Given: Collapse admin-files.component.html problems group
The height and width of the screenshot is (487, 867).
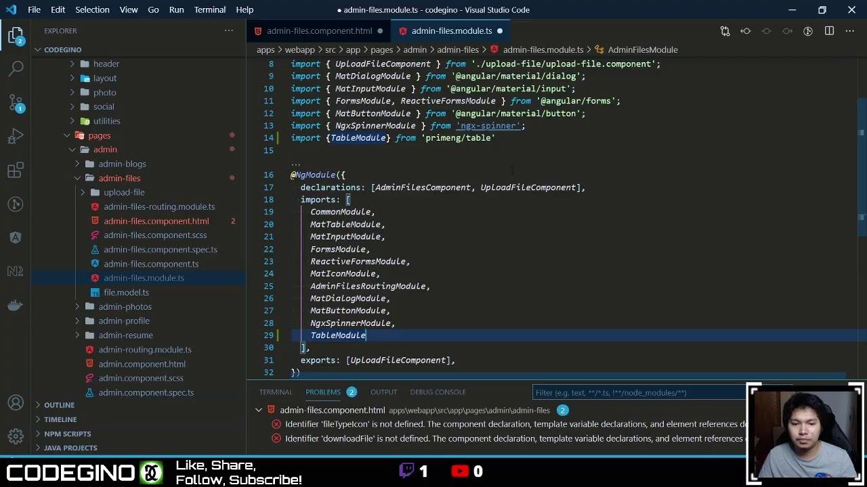Looking at the screenshot, I should (x=259, y=410).
